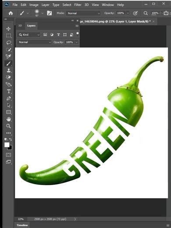Collapse the Layers panel with double arrows

coord(72,21)
